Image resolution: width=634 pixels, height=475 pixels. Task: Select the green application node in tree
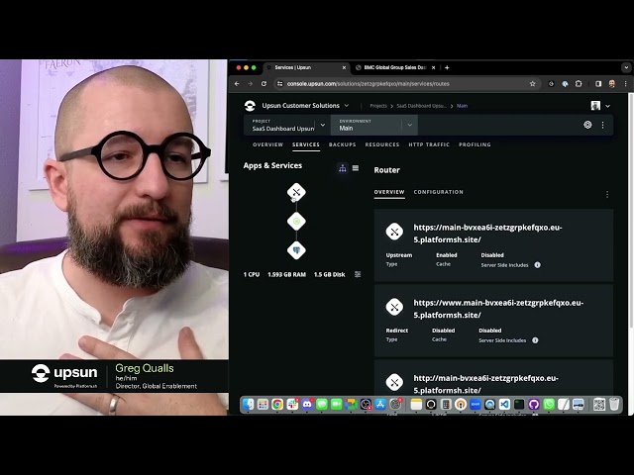tap(296, 222)
